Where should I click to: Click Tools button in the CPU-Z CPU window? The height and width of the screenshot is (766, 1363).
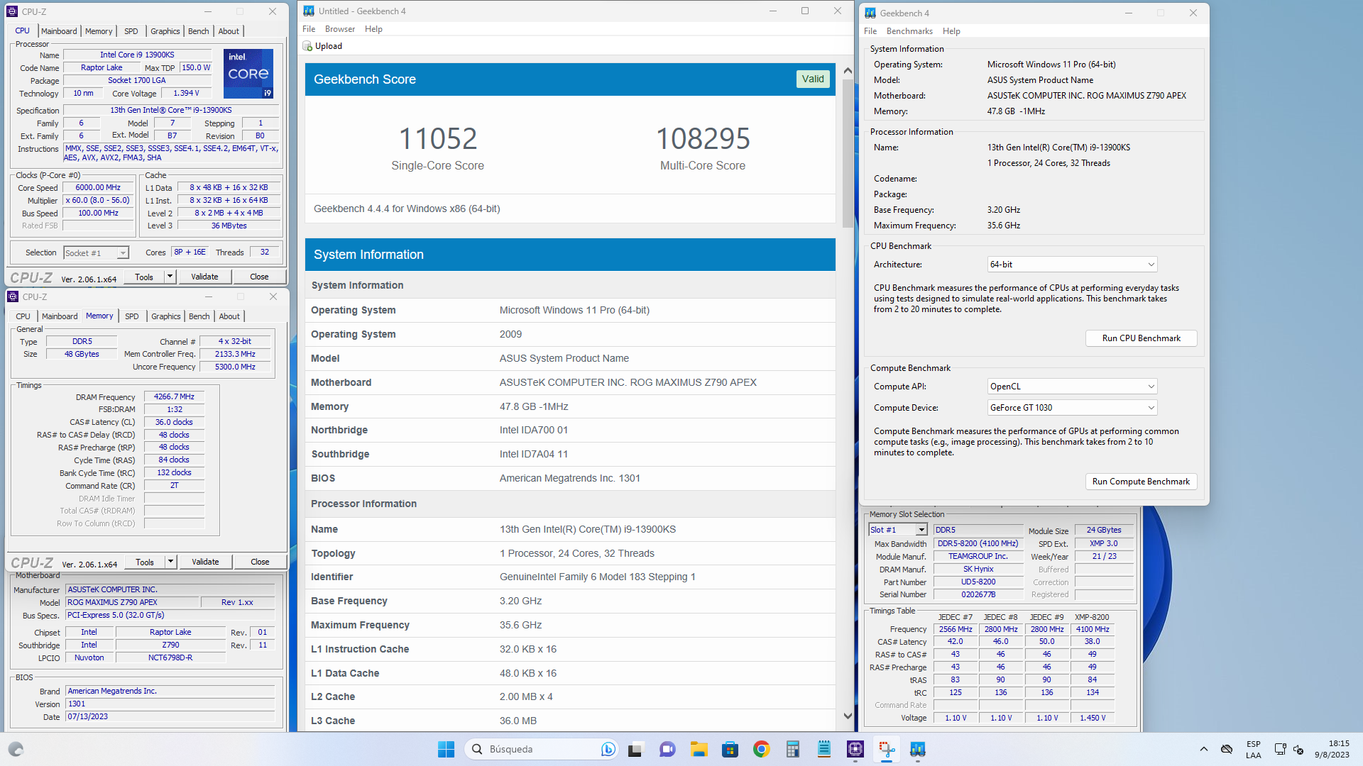pyautogui.click(x=144, y=277)
